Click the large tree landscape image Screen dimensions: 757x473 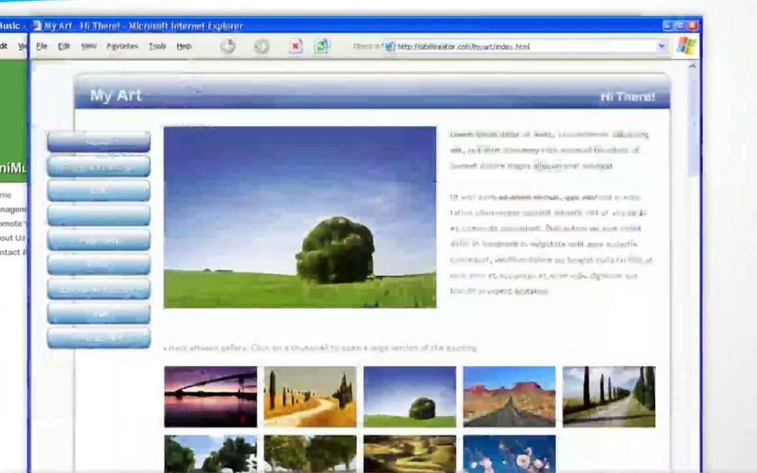point(300,217)
